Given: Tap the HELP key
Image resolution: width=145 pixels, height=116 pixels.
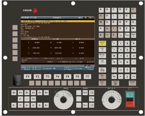Looking at the screenshot, I should coord(102,49).
